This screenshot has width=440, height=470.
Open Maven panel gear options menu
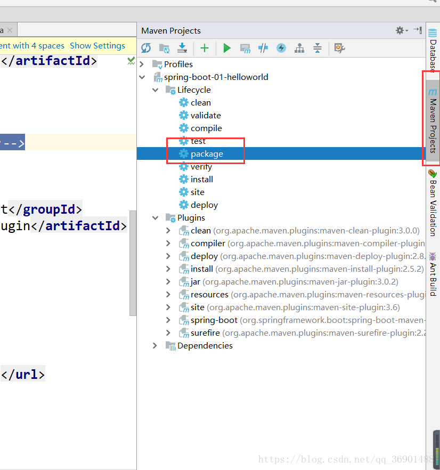402,30
